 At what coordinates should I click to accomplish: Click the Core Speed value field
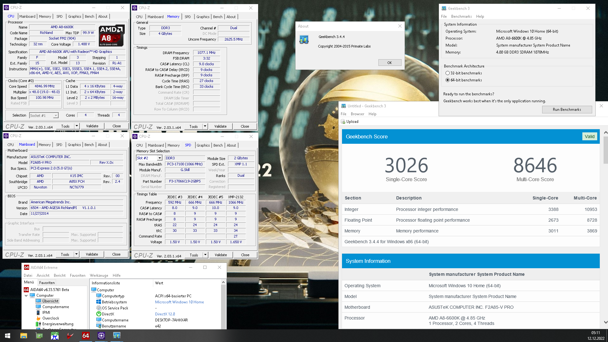pos(45,86)
